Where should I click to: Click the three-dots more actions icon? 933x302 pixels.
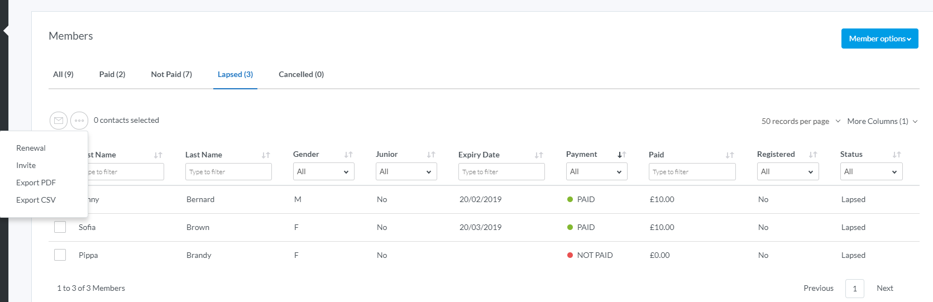tap(79, 121)
